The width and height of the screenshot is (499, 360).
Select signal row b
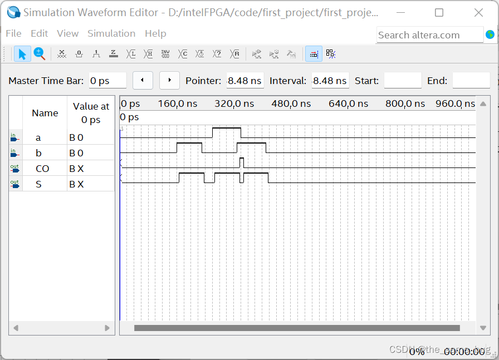pos(62,152)
